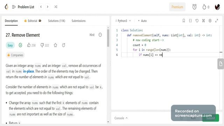Click the 'for i in range(len(nums)):' line
The width and height of the screenshot is (224, 126).
click(x=152, y=50)
